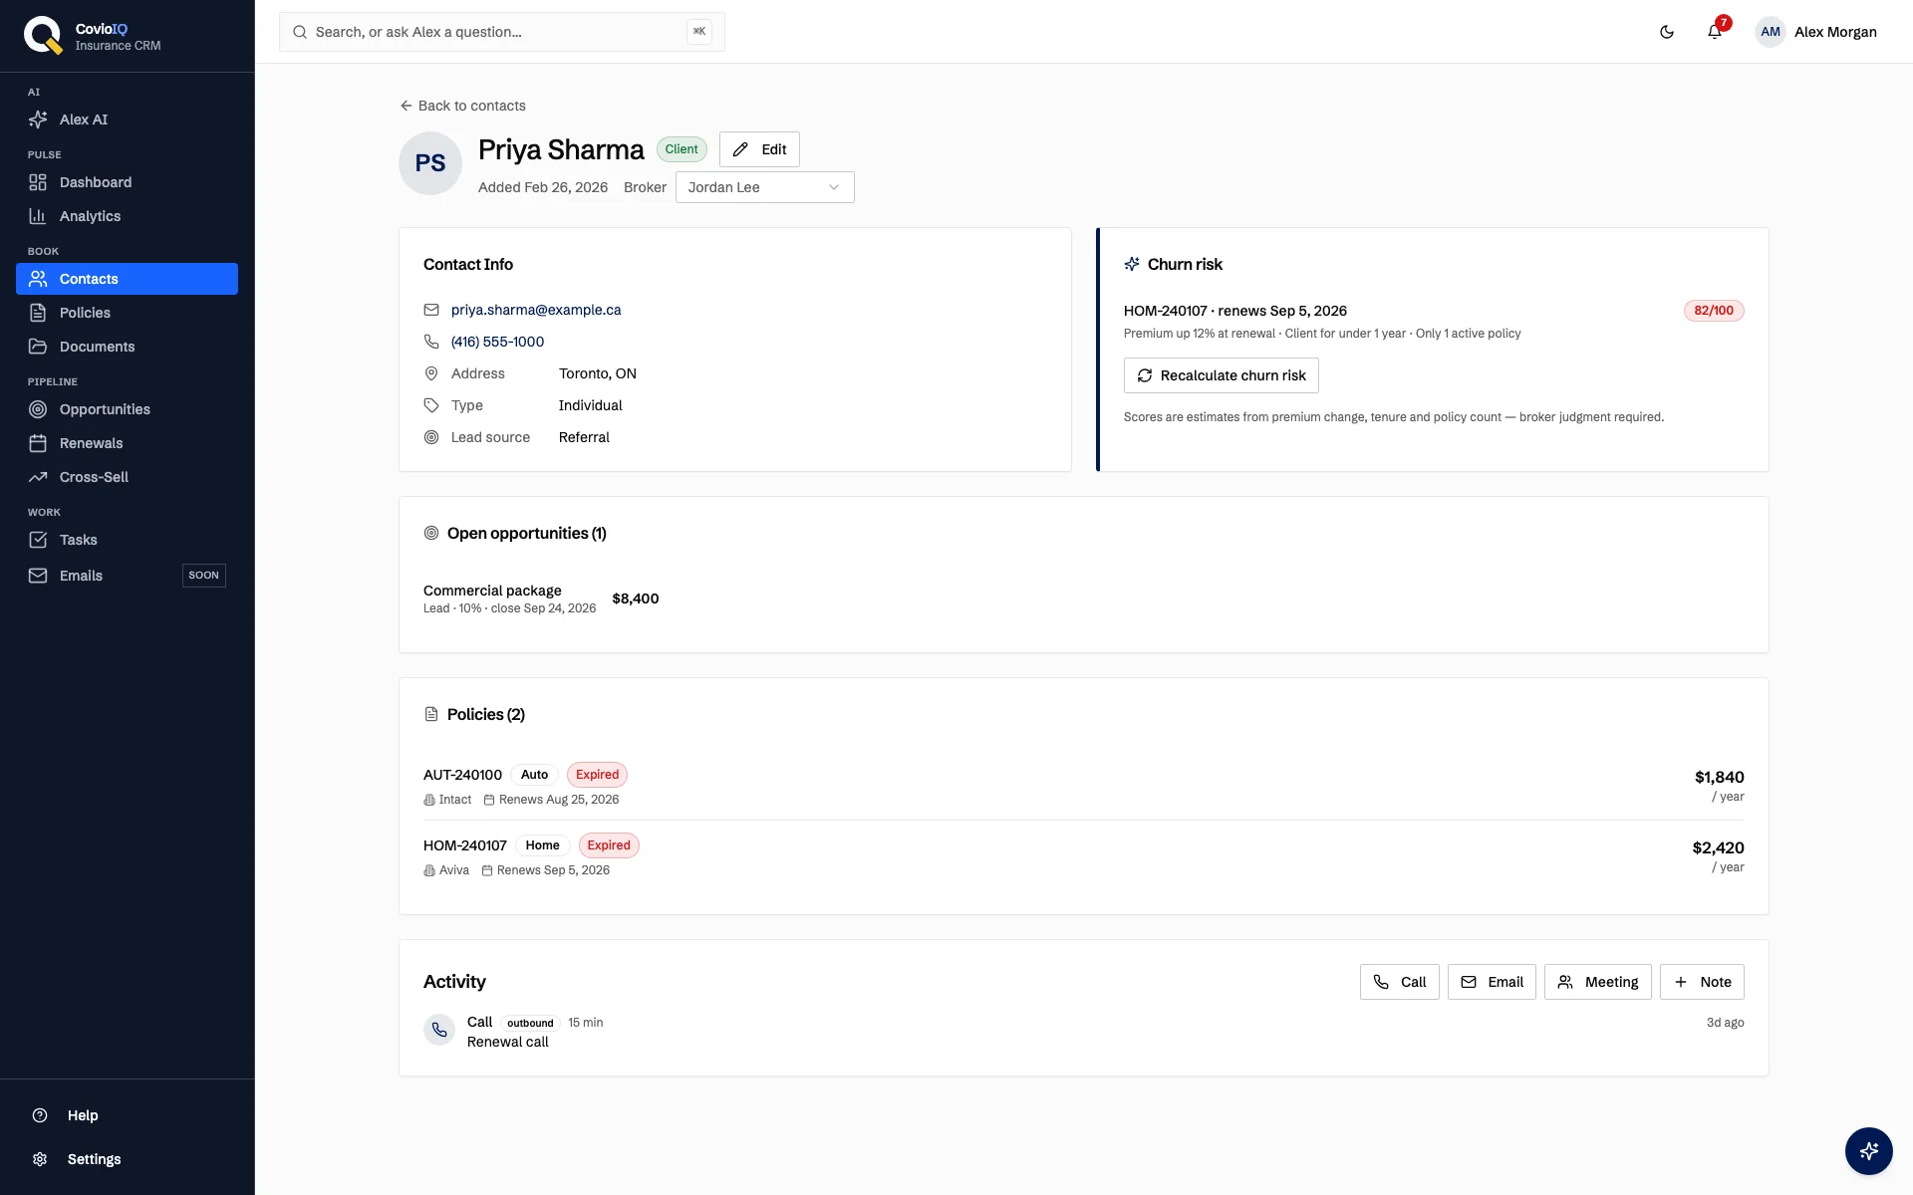Image resolution: width=1913 pixels, height=1195 pixels.
Task: Open Settings
Action: coord(127,1159)
